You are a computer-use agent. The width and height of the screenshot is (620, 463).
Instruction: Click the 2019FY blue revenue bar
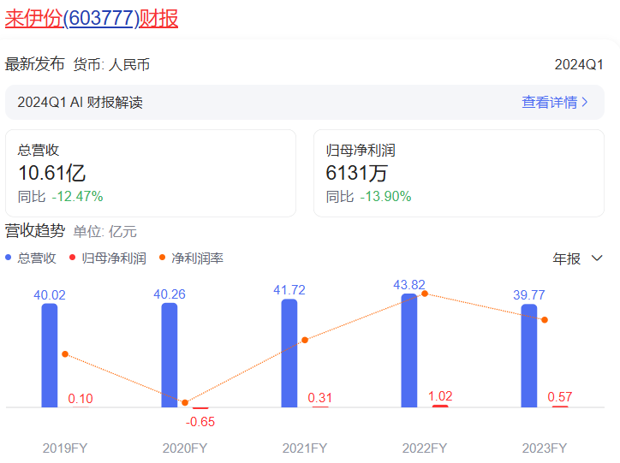tap(50, 355)
